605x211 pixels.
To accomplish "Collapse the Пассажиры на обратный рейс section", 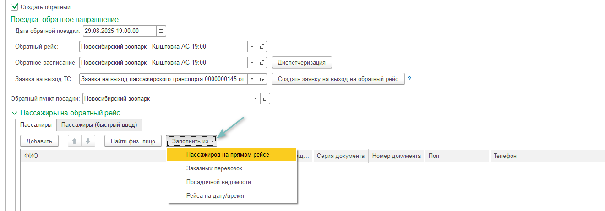I will tap(14, 113).
